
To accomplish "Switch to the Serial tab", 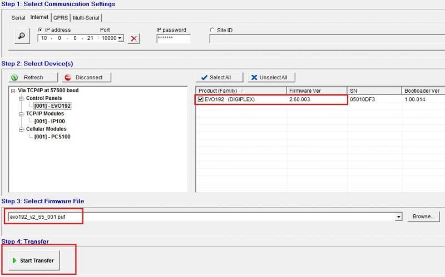I will pos(18,18).
